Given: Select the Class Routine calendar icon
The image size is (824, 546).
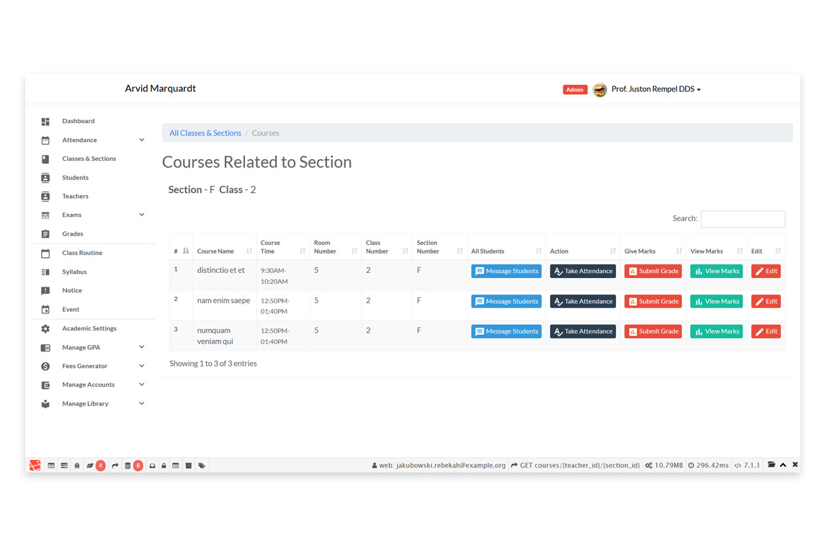Looking at the screenshot, I should [45, 253].
